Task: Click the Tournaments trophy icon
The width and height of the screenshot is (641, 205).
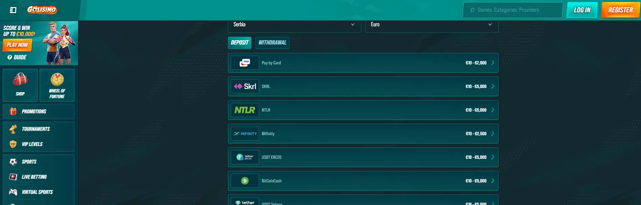Action: point(13,129)
